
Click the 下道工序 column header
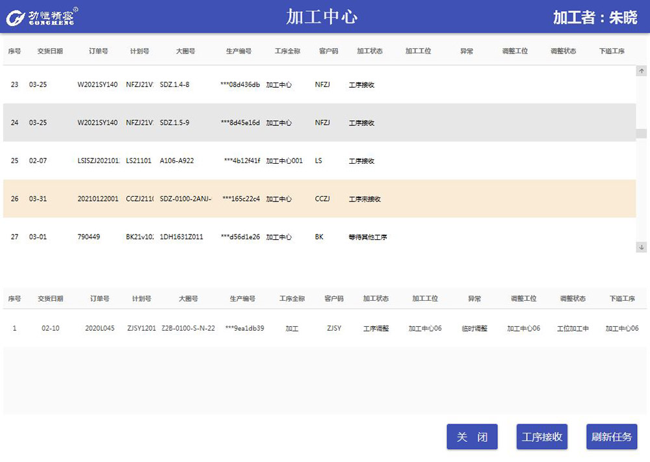click(612, 50)
